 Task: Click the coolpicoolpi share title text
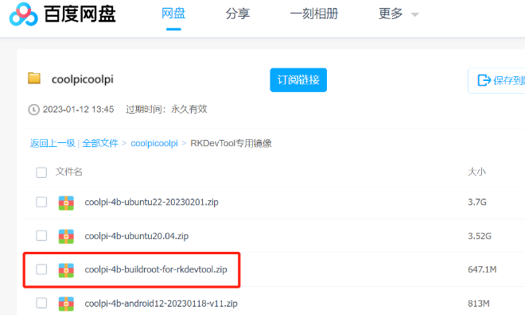click(83, 79)
